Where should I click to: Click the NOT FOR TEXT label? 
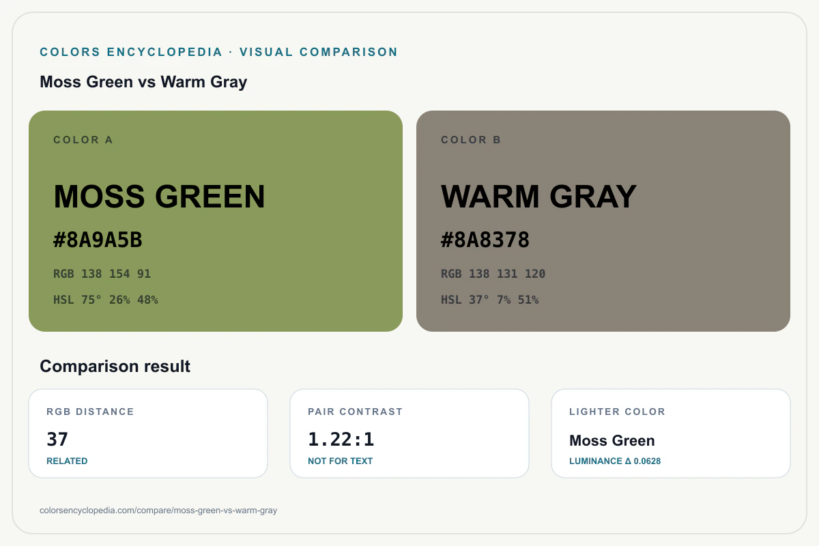pyautogui.click(x=341, y=461)
